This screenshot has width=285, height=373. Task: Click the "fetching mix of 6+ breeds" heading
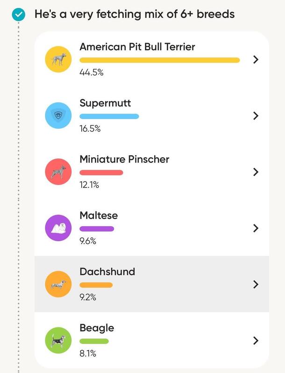pyautogui.click(x=135, y=14)
